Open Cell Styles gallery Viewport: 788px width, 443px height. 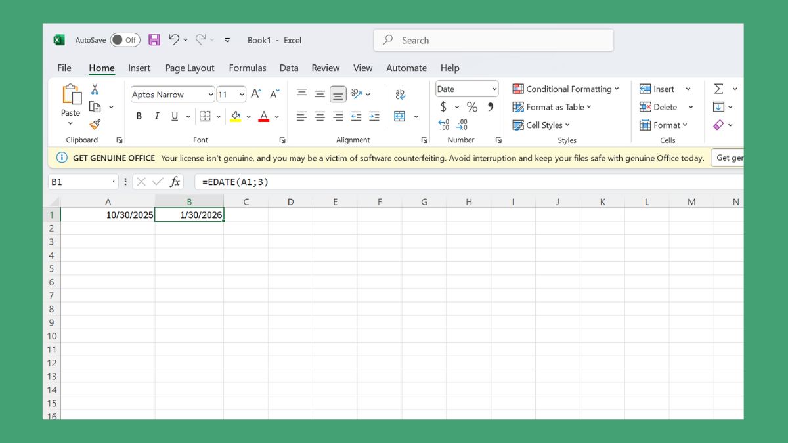(x=542, y=125)
